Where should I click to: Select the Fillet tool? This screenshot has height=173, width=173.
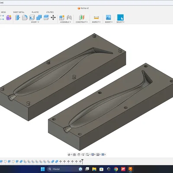25,18
